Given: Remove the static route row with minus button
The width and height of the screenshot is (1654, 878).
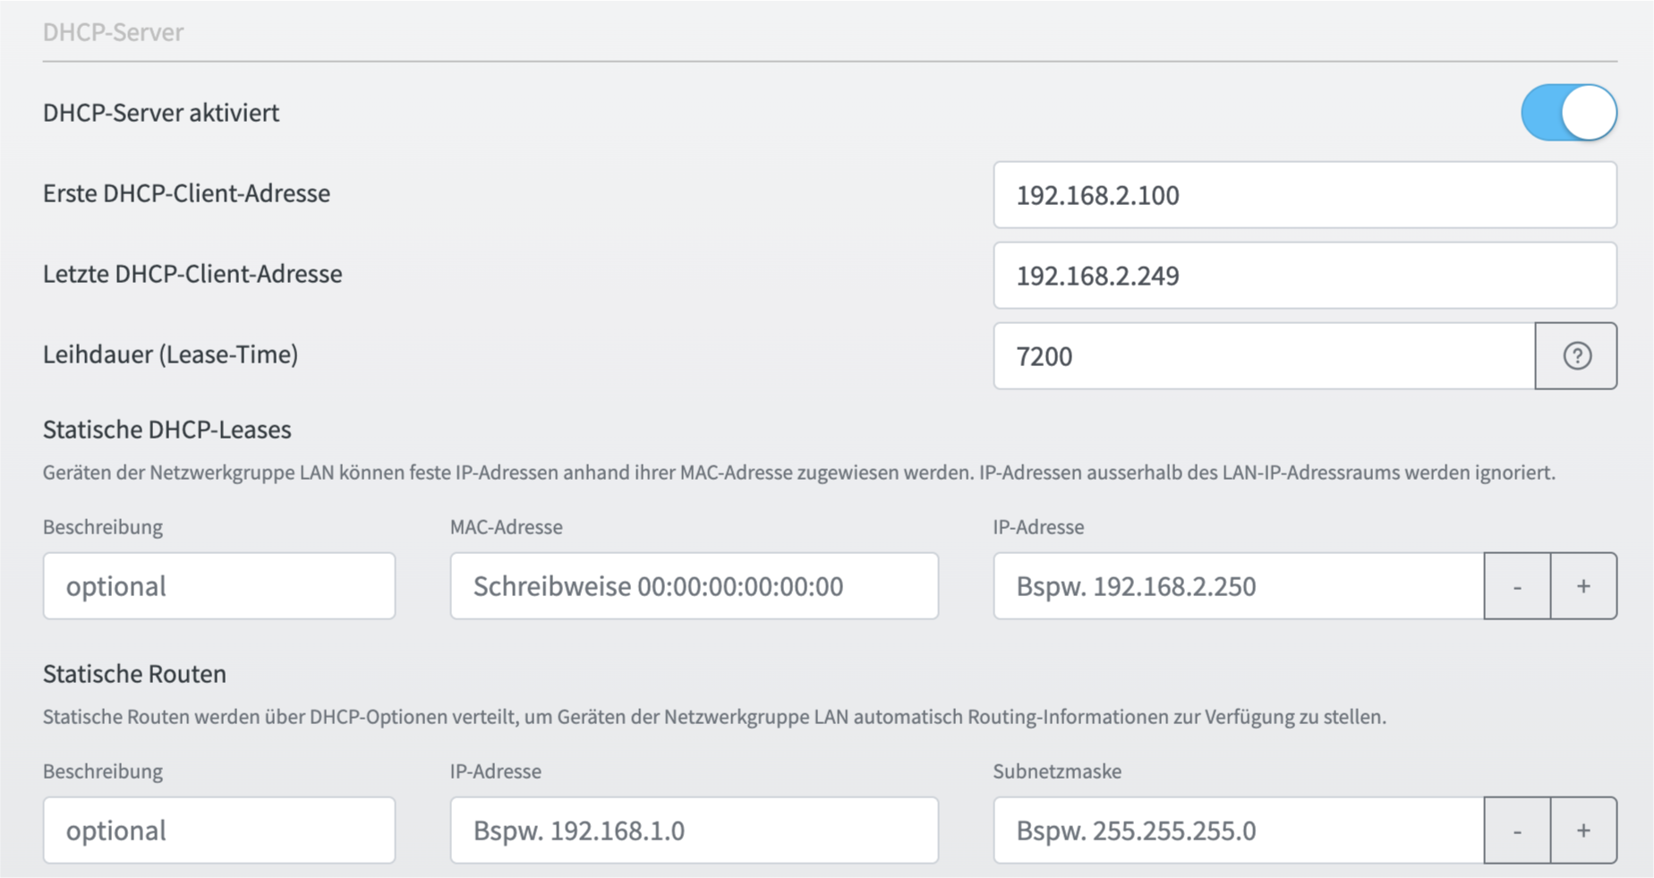Looking at the screenshot, I should tap(1517, 831).
